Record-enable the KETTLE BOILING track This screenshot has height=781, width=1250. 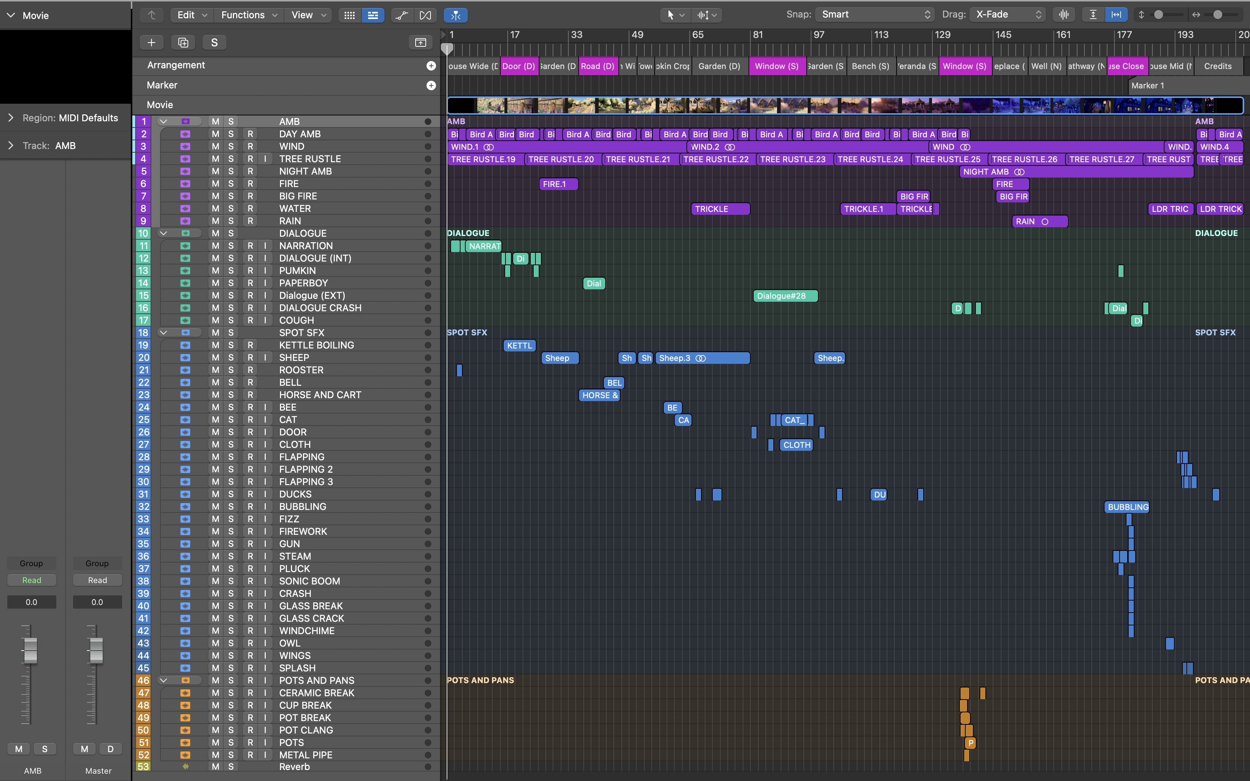tap(250, 345)
